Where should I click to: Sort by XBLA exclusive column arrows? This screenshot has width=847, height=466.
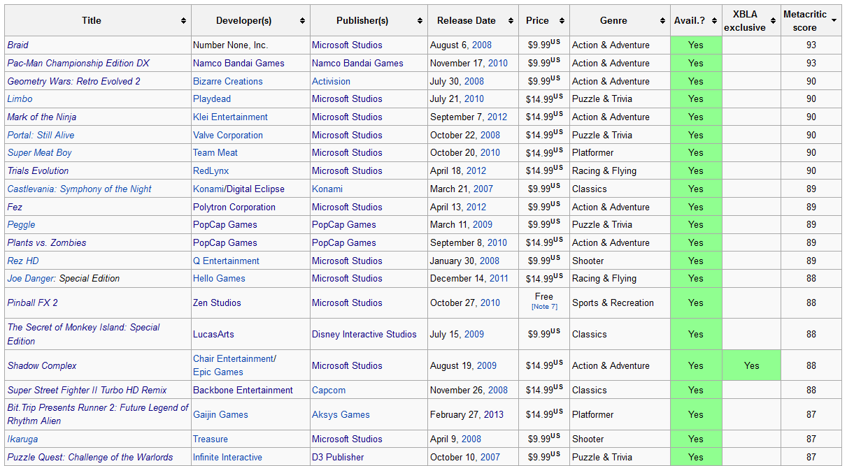(773, 21)
